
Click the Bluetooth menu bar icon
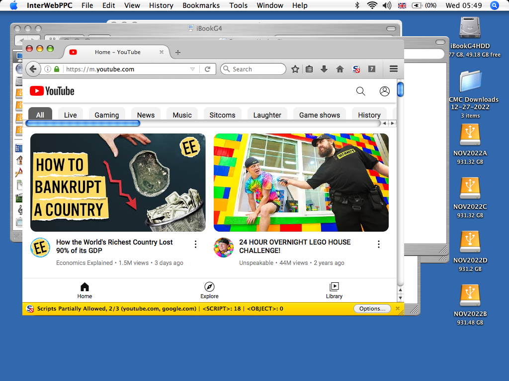[357, 5]
